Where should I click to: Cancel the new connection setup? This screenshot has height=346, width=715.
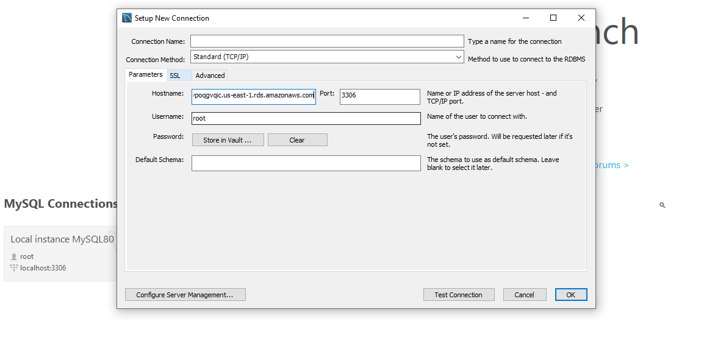525,295
